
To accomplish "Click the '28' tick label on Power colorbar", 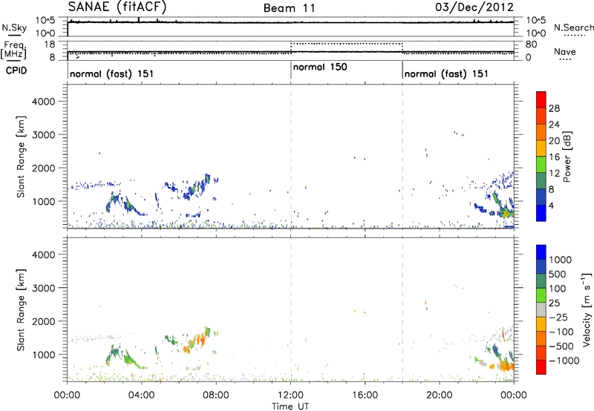I will click(x=554, y=108).
